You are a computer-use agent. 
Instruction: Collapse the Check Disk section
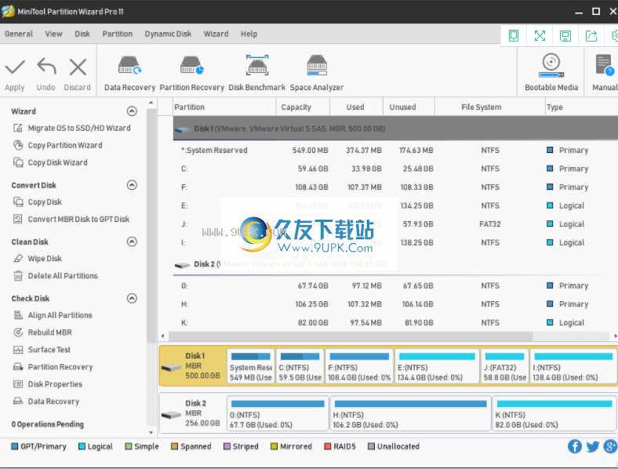pyautogui.click(x=132, y=298)
